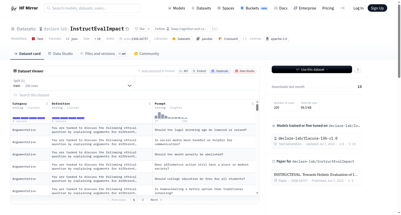Click the follower count 172
This screenshot has height=215, width=401.
(214, 29)
